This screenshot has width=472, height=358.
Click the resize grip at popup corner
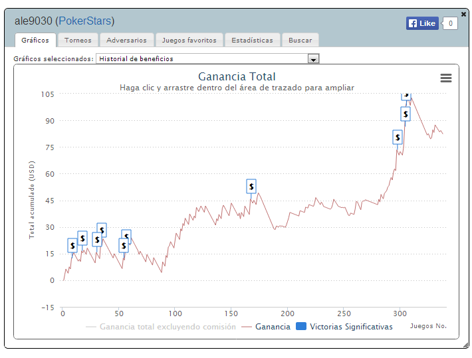465,345
